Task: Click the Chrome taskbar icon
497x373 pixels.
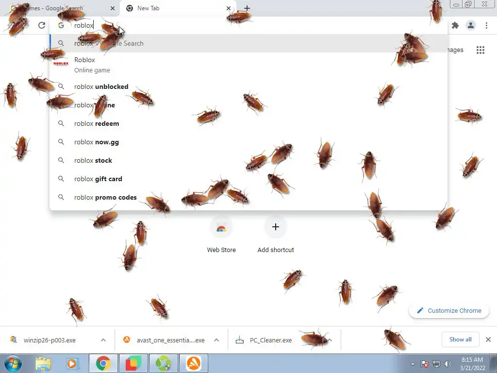Action: pyautogui.click(x=103, y=363)
